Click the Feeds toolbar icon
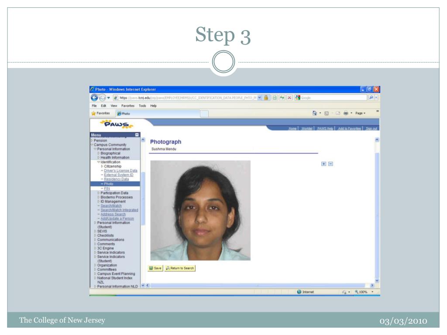The height and width of the screenshot is (335, 447). 327,113
